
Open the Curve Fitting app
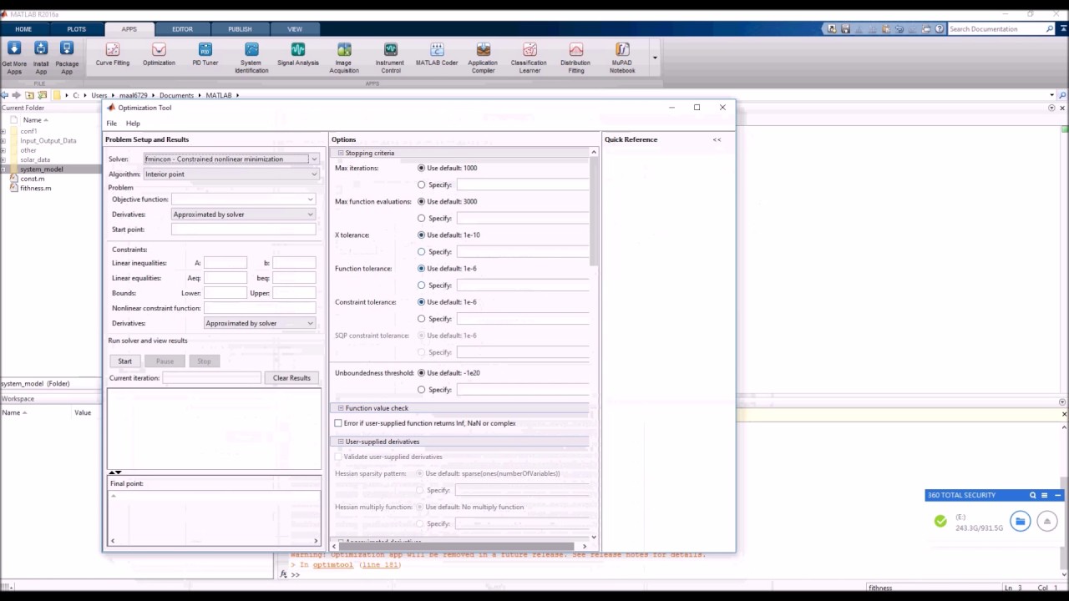[112, 55]
